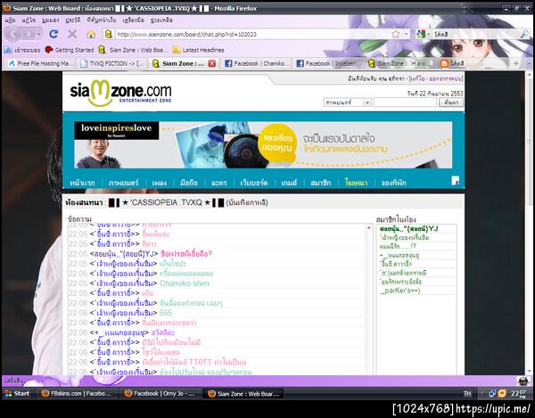Open the first Firefox menu bar item
The image size is (535, 418).
pyautogui.click(x=10, y=20)
